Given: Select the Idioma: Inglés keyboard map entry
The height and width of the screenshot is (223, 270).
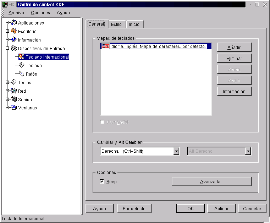Looking at the screenshot, I should [158, 47].
